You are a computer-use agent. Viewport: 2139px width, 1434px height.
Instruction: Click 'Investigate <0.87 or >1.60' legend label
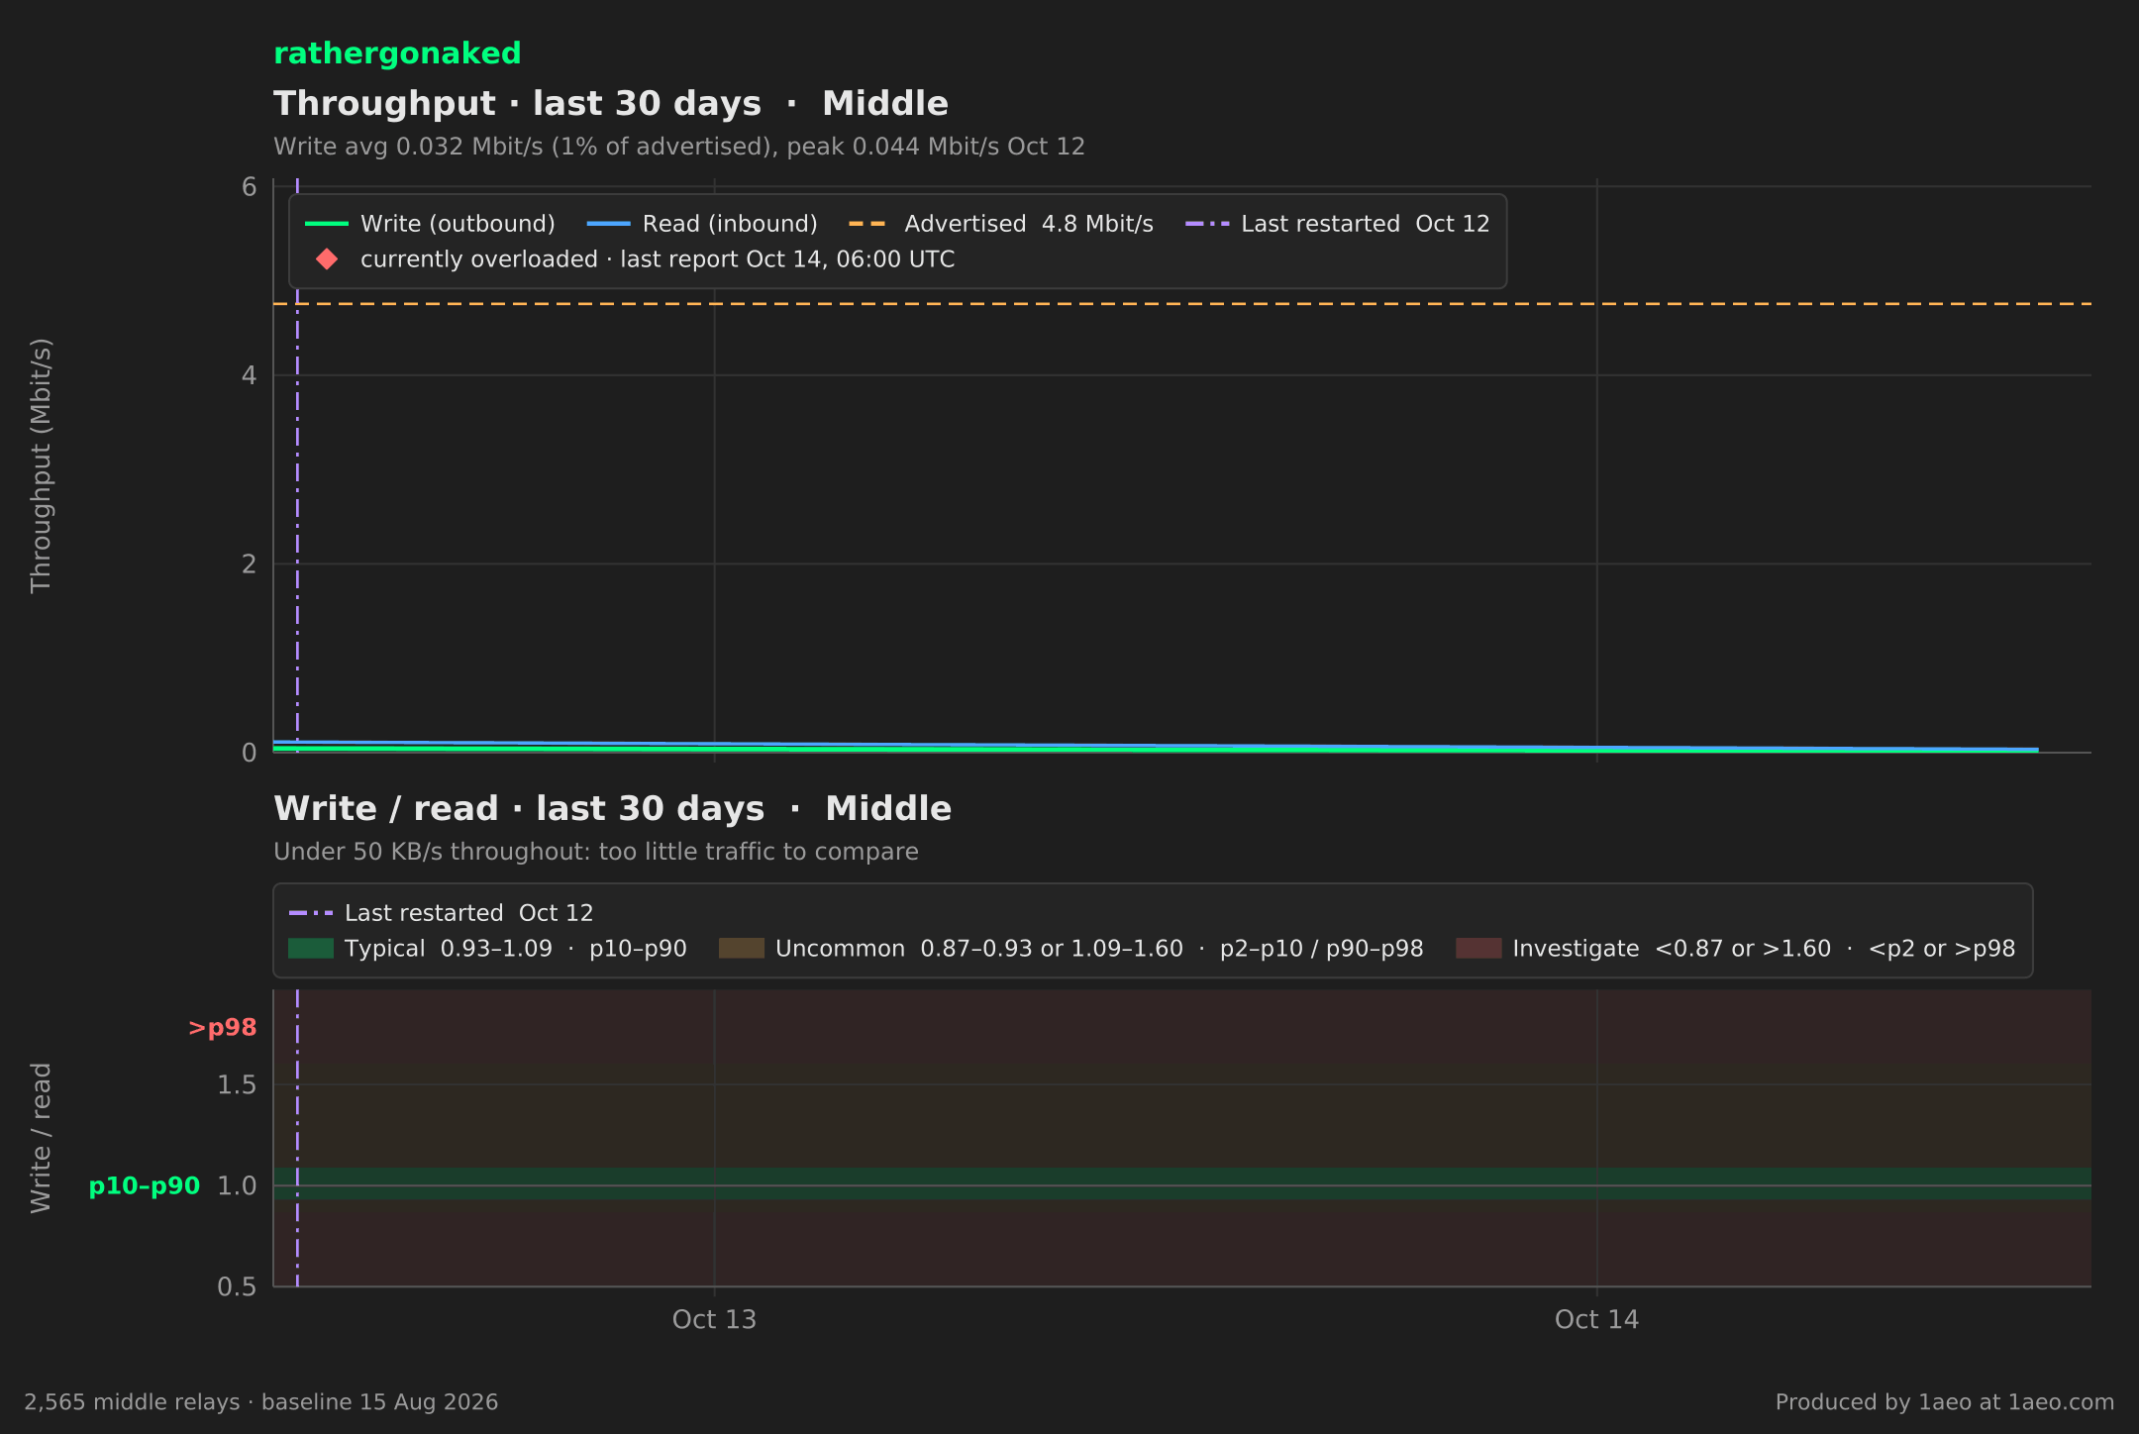(1765, 949)
